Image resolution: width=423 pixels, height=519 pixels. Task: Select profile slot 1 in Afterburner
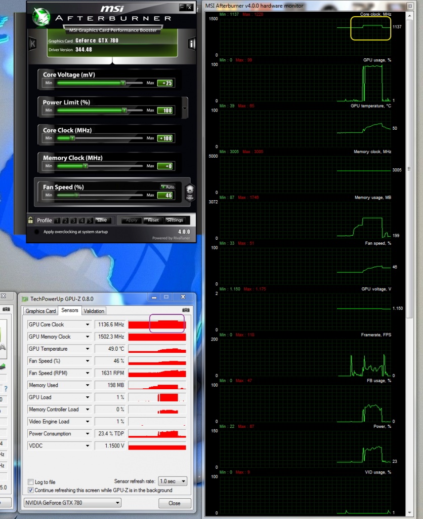(57, 220)
